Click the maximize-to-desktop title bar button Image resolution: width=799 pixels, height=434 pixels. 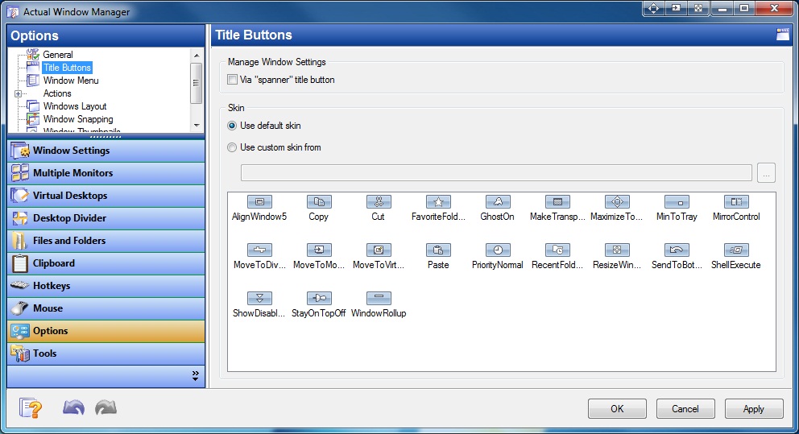point(654,8)
